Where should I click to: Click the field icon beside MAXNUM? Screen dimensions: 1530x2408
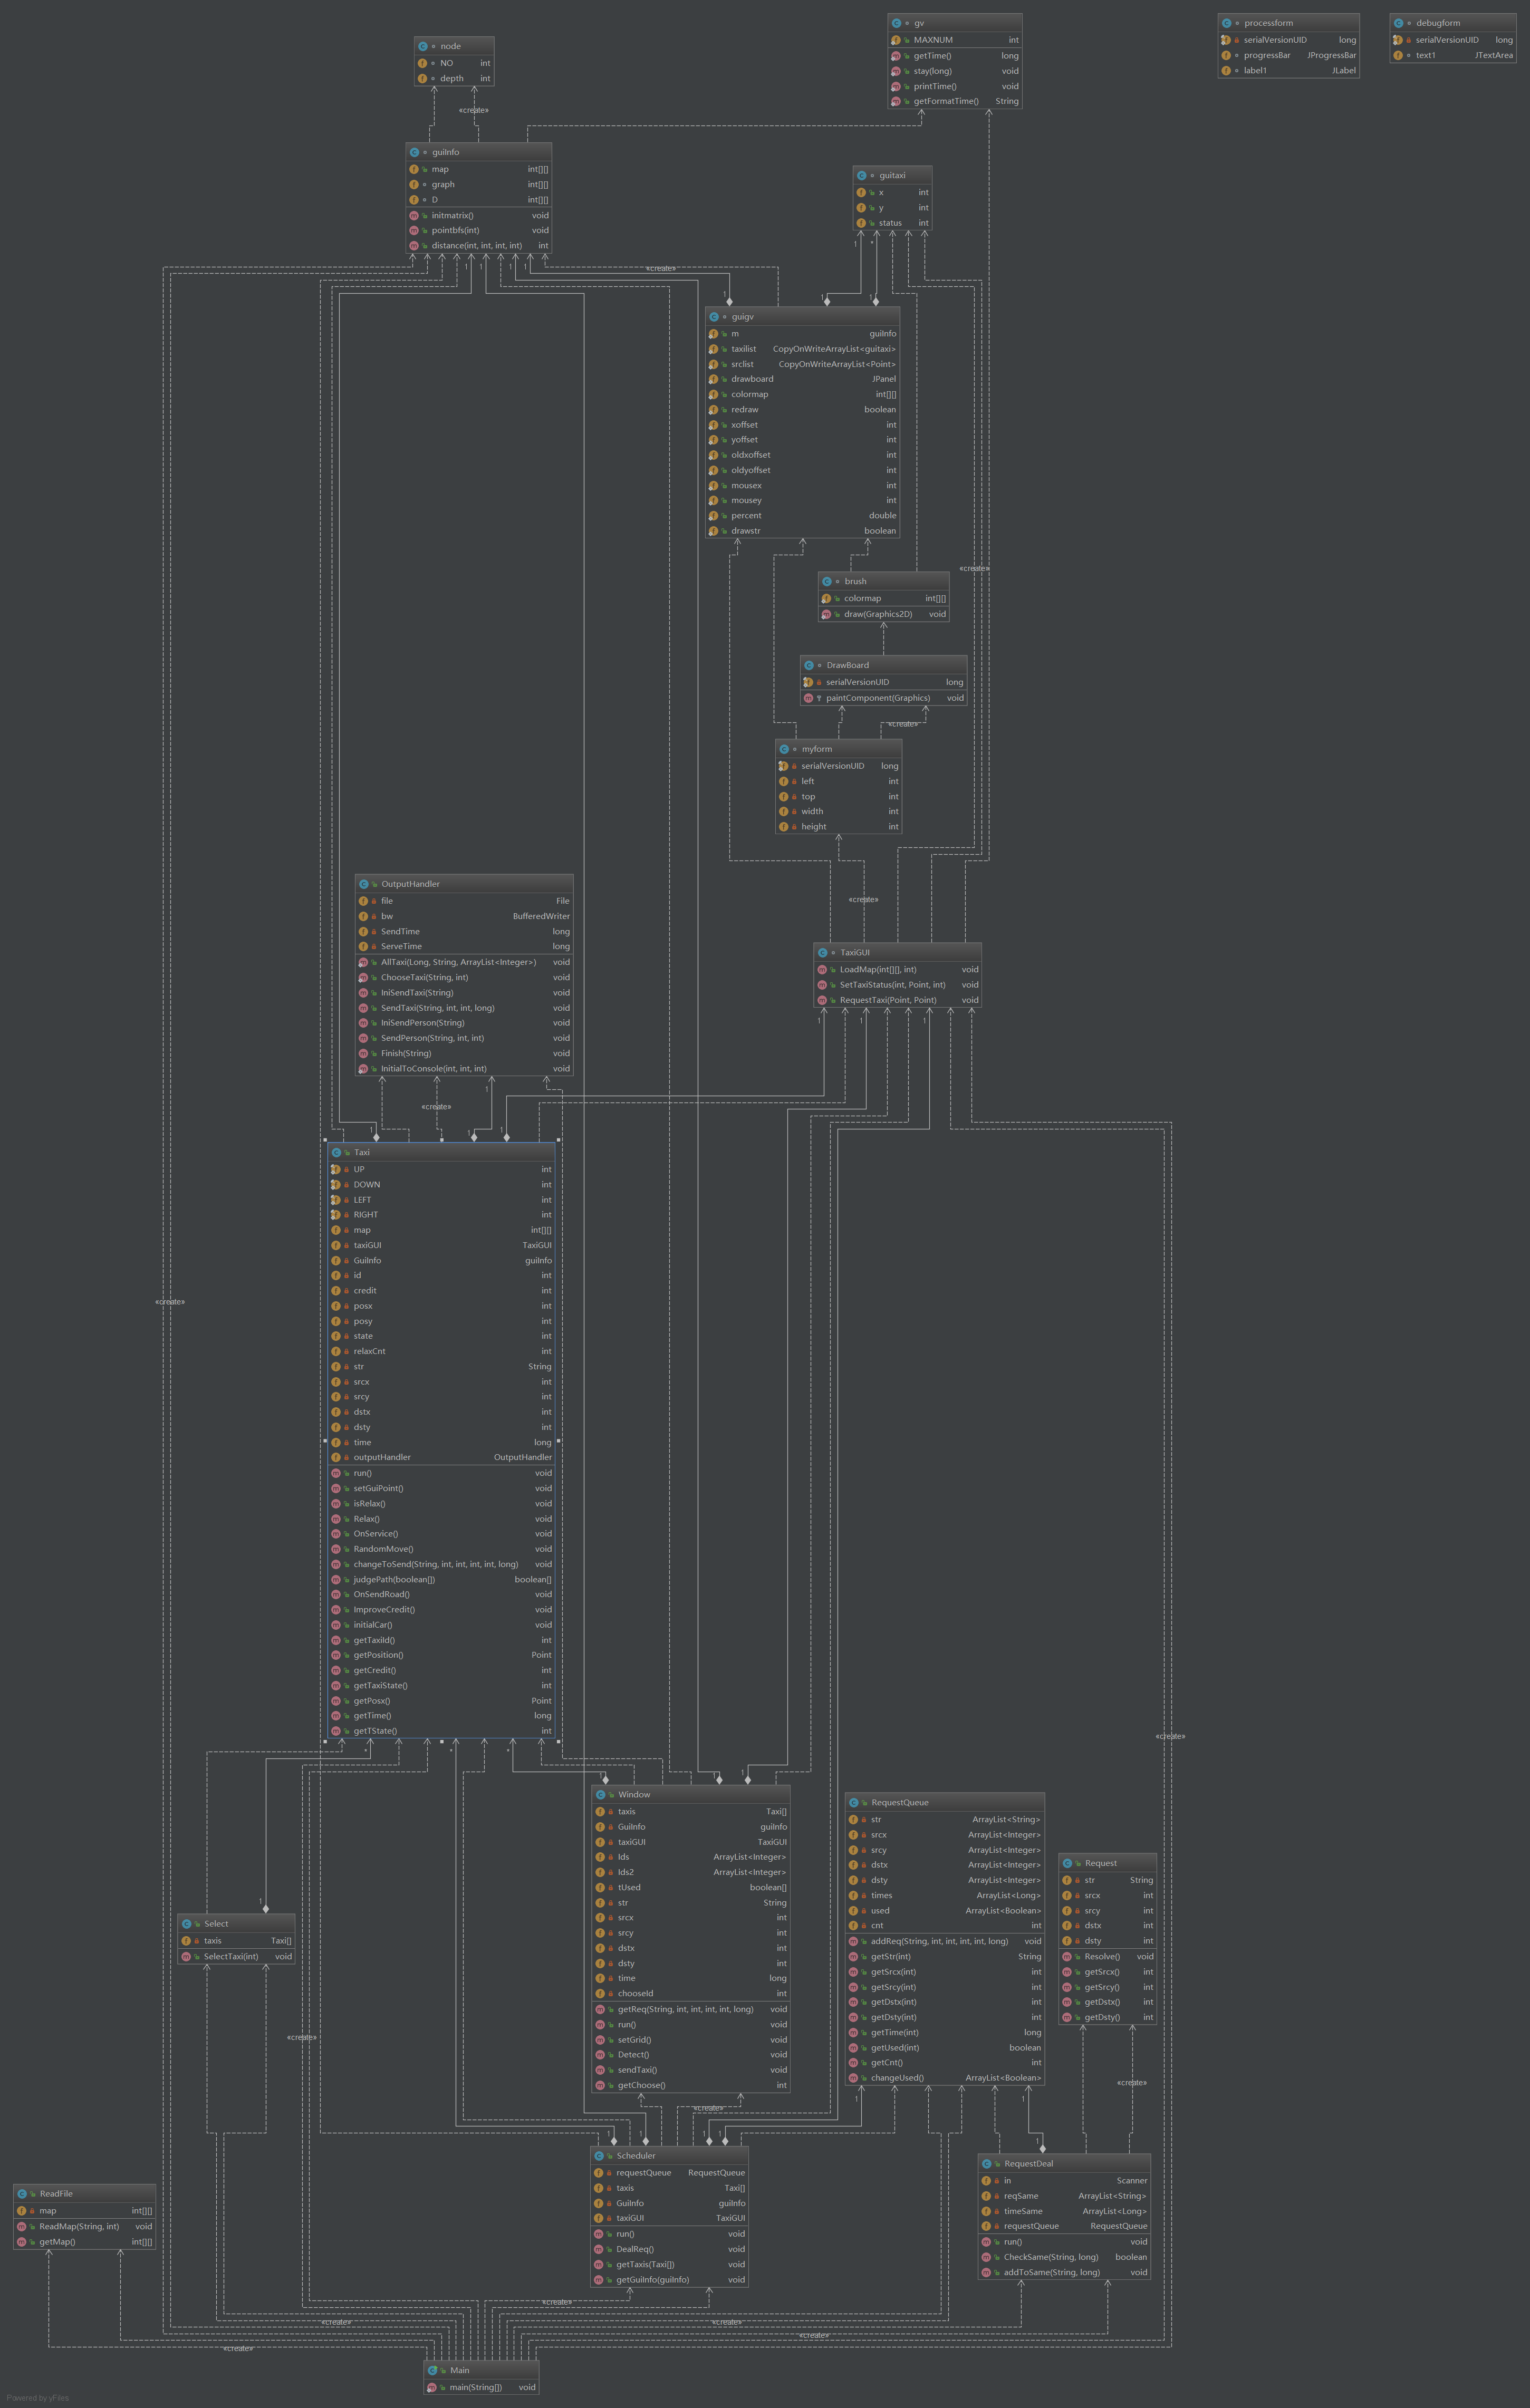pyautogui.click(x=896, y=40)
